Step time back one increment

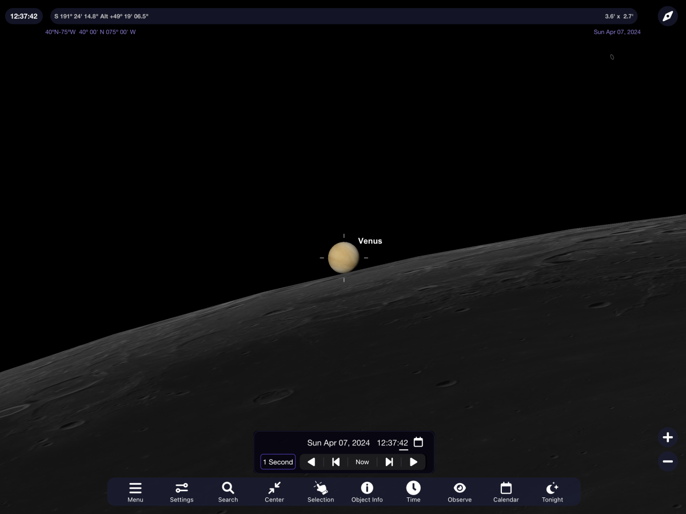[336, 462]
